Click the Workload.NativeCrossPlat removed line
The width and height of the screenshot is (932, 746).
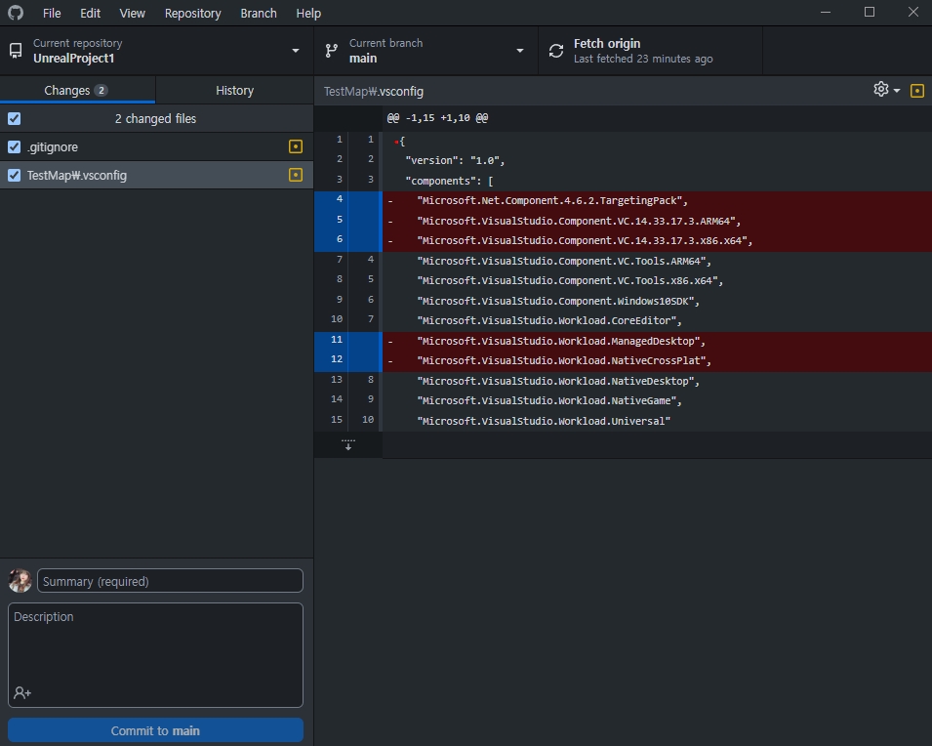pyautogui.click(x=657, y=361)
